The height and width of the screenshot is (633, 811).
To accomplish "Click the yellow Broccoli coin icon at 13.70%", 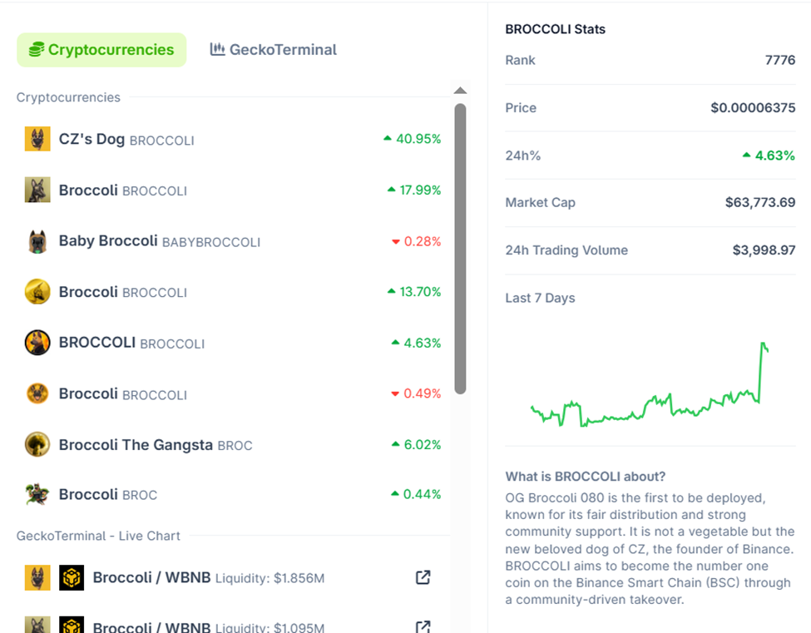I will click(x=37, y=292).
